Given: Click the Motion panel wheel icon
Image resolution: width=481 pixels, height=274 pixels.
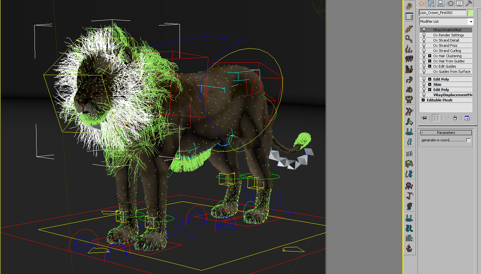Looking at the screenshot, I should [x=450, y=4].
